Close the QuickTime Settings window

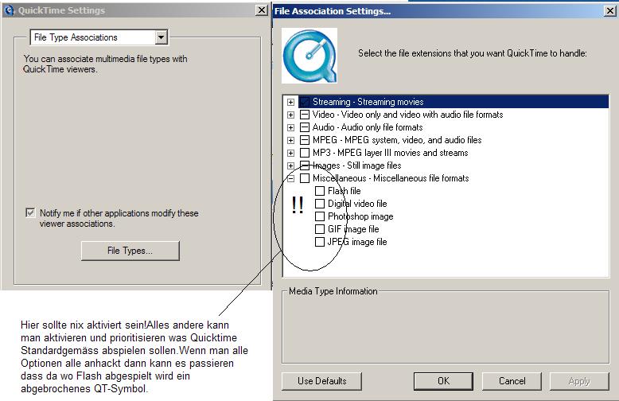(x=262, y=10)
